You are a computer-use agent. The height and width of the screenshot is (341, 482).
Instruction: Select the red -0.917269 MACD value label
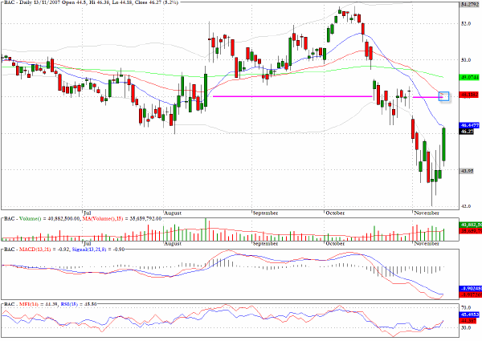pos(469,294)
